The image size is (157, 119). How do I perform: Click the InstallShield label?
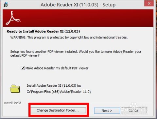pos(12,103)
